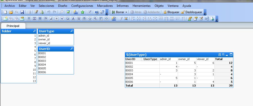Click the Adelante forward button

point(152,12)
